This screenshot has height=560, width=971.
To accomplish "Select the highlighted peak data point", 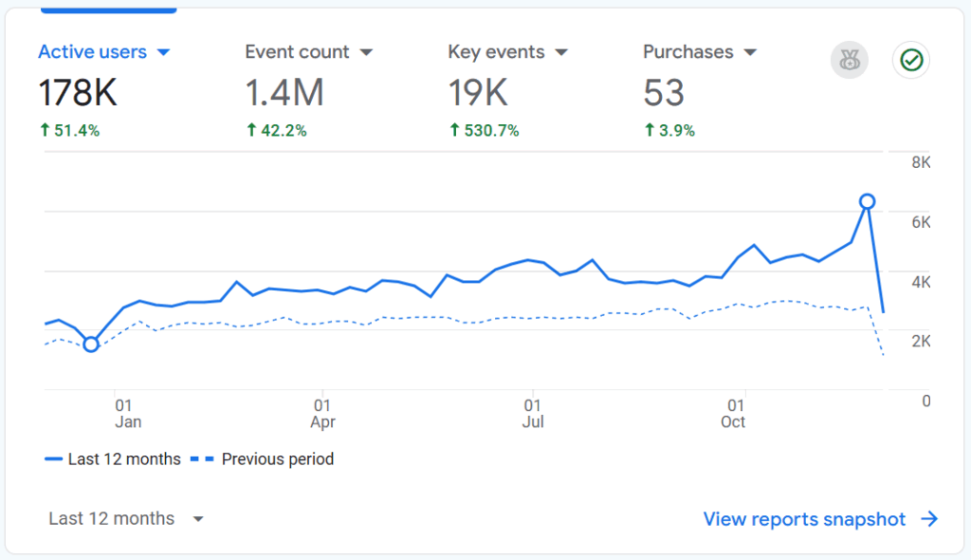I will pos(867,201).
